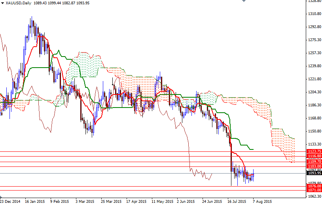Screen dimensions: 322x204
Task: Click the 11 May 2015 date on time axis
Action: pos(161,201)
